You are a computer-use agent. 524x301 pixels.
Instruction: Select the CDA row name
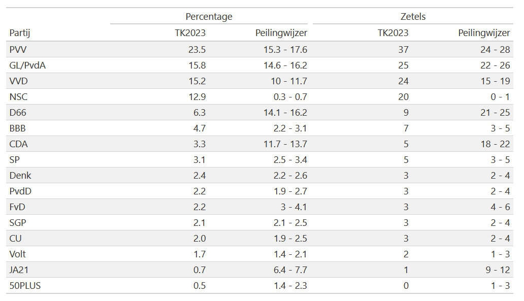click(19, 144)
